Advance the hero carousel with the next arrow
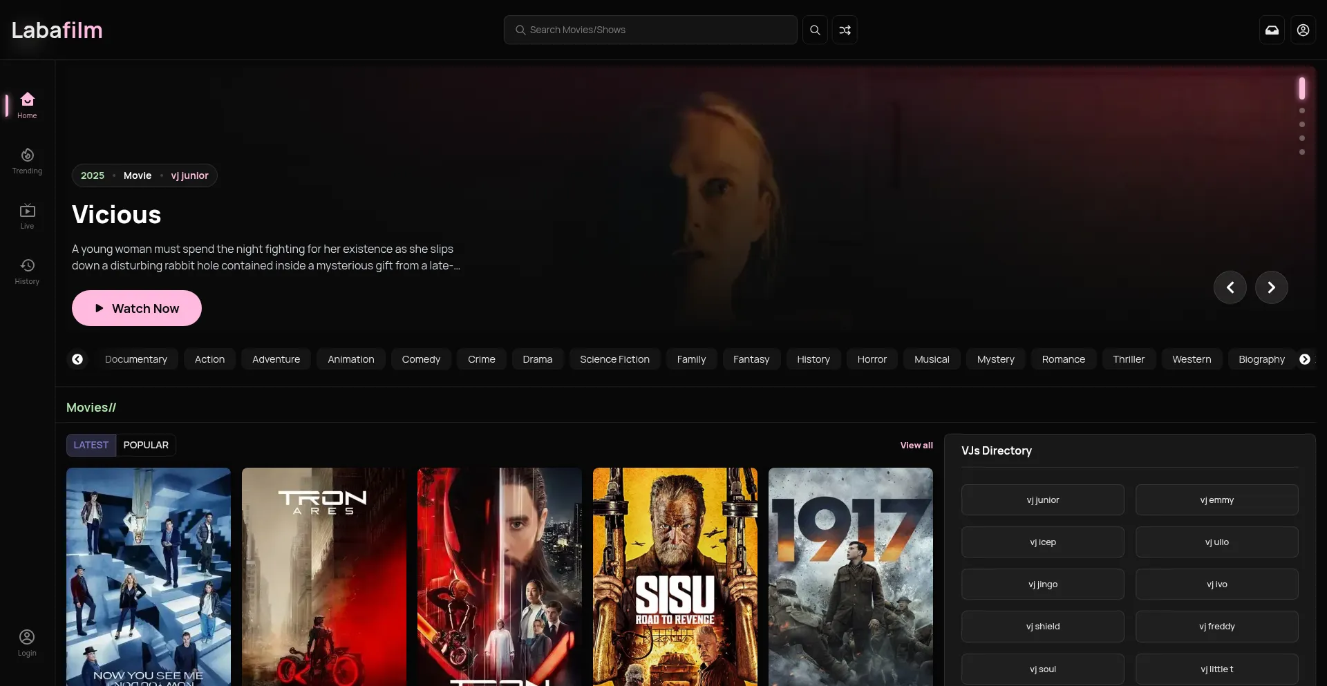Image resolution: width=1327 pixels, height=686 pixels. point(1272,287)
